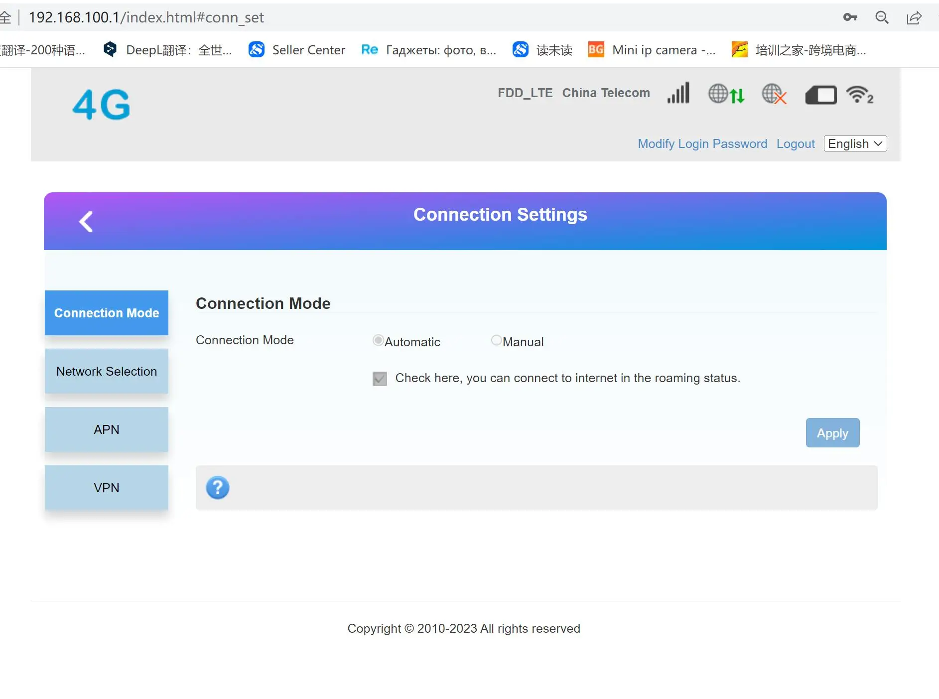Open the English language dropdown

[x=855, y=143]
